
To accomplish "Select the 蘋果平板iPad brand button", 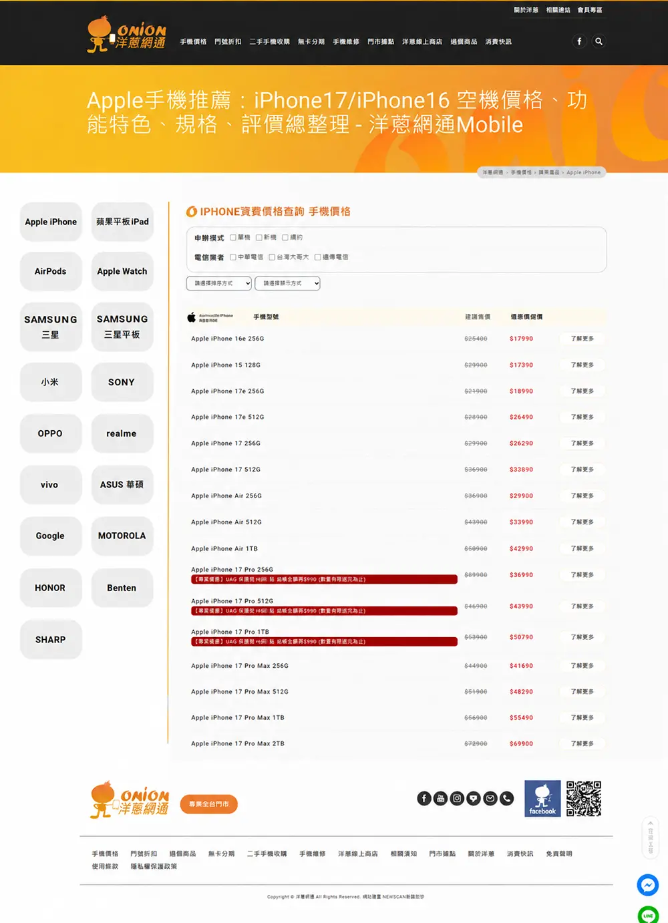I will [122, 222].
